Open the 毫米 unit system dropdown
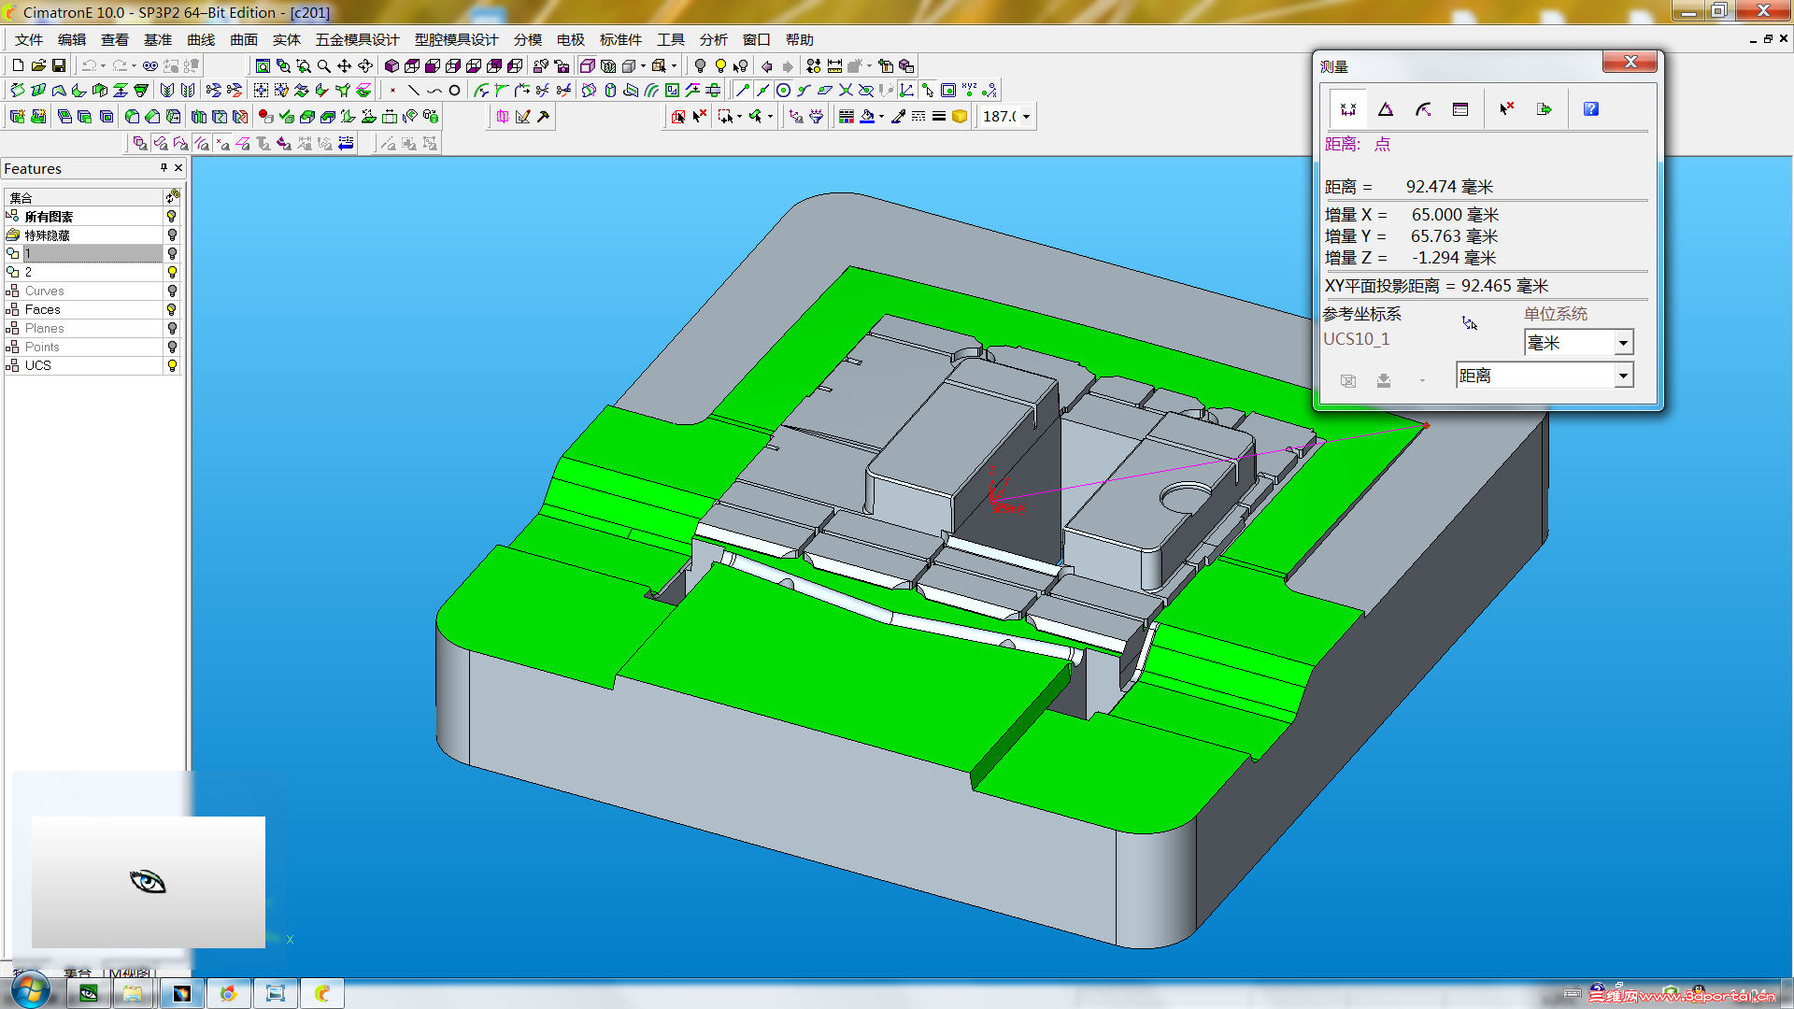The image size is (1794, 1009). click(1623, 343)
